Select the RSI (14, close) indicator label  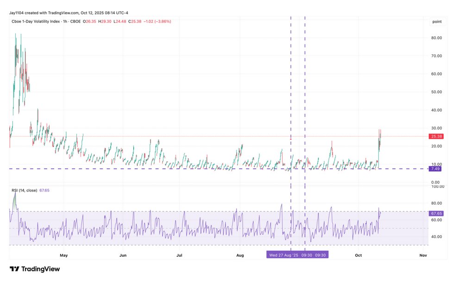[24, 191]
